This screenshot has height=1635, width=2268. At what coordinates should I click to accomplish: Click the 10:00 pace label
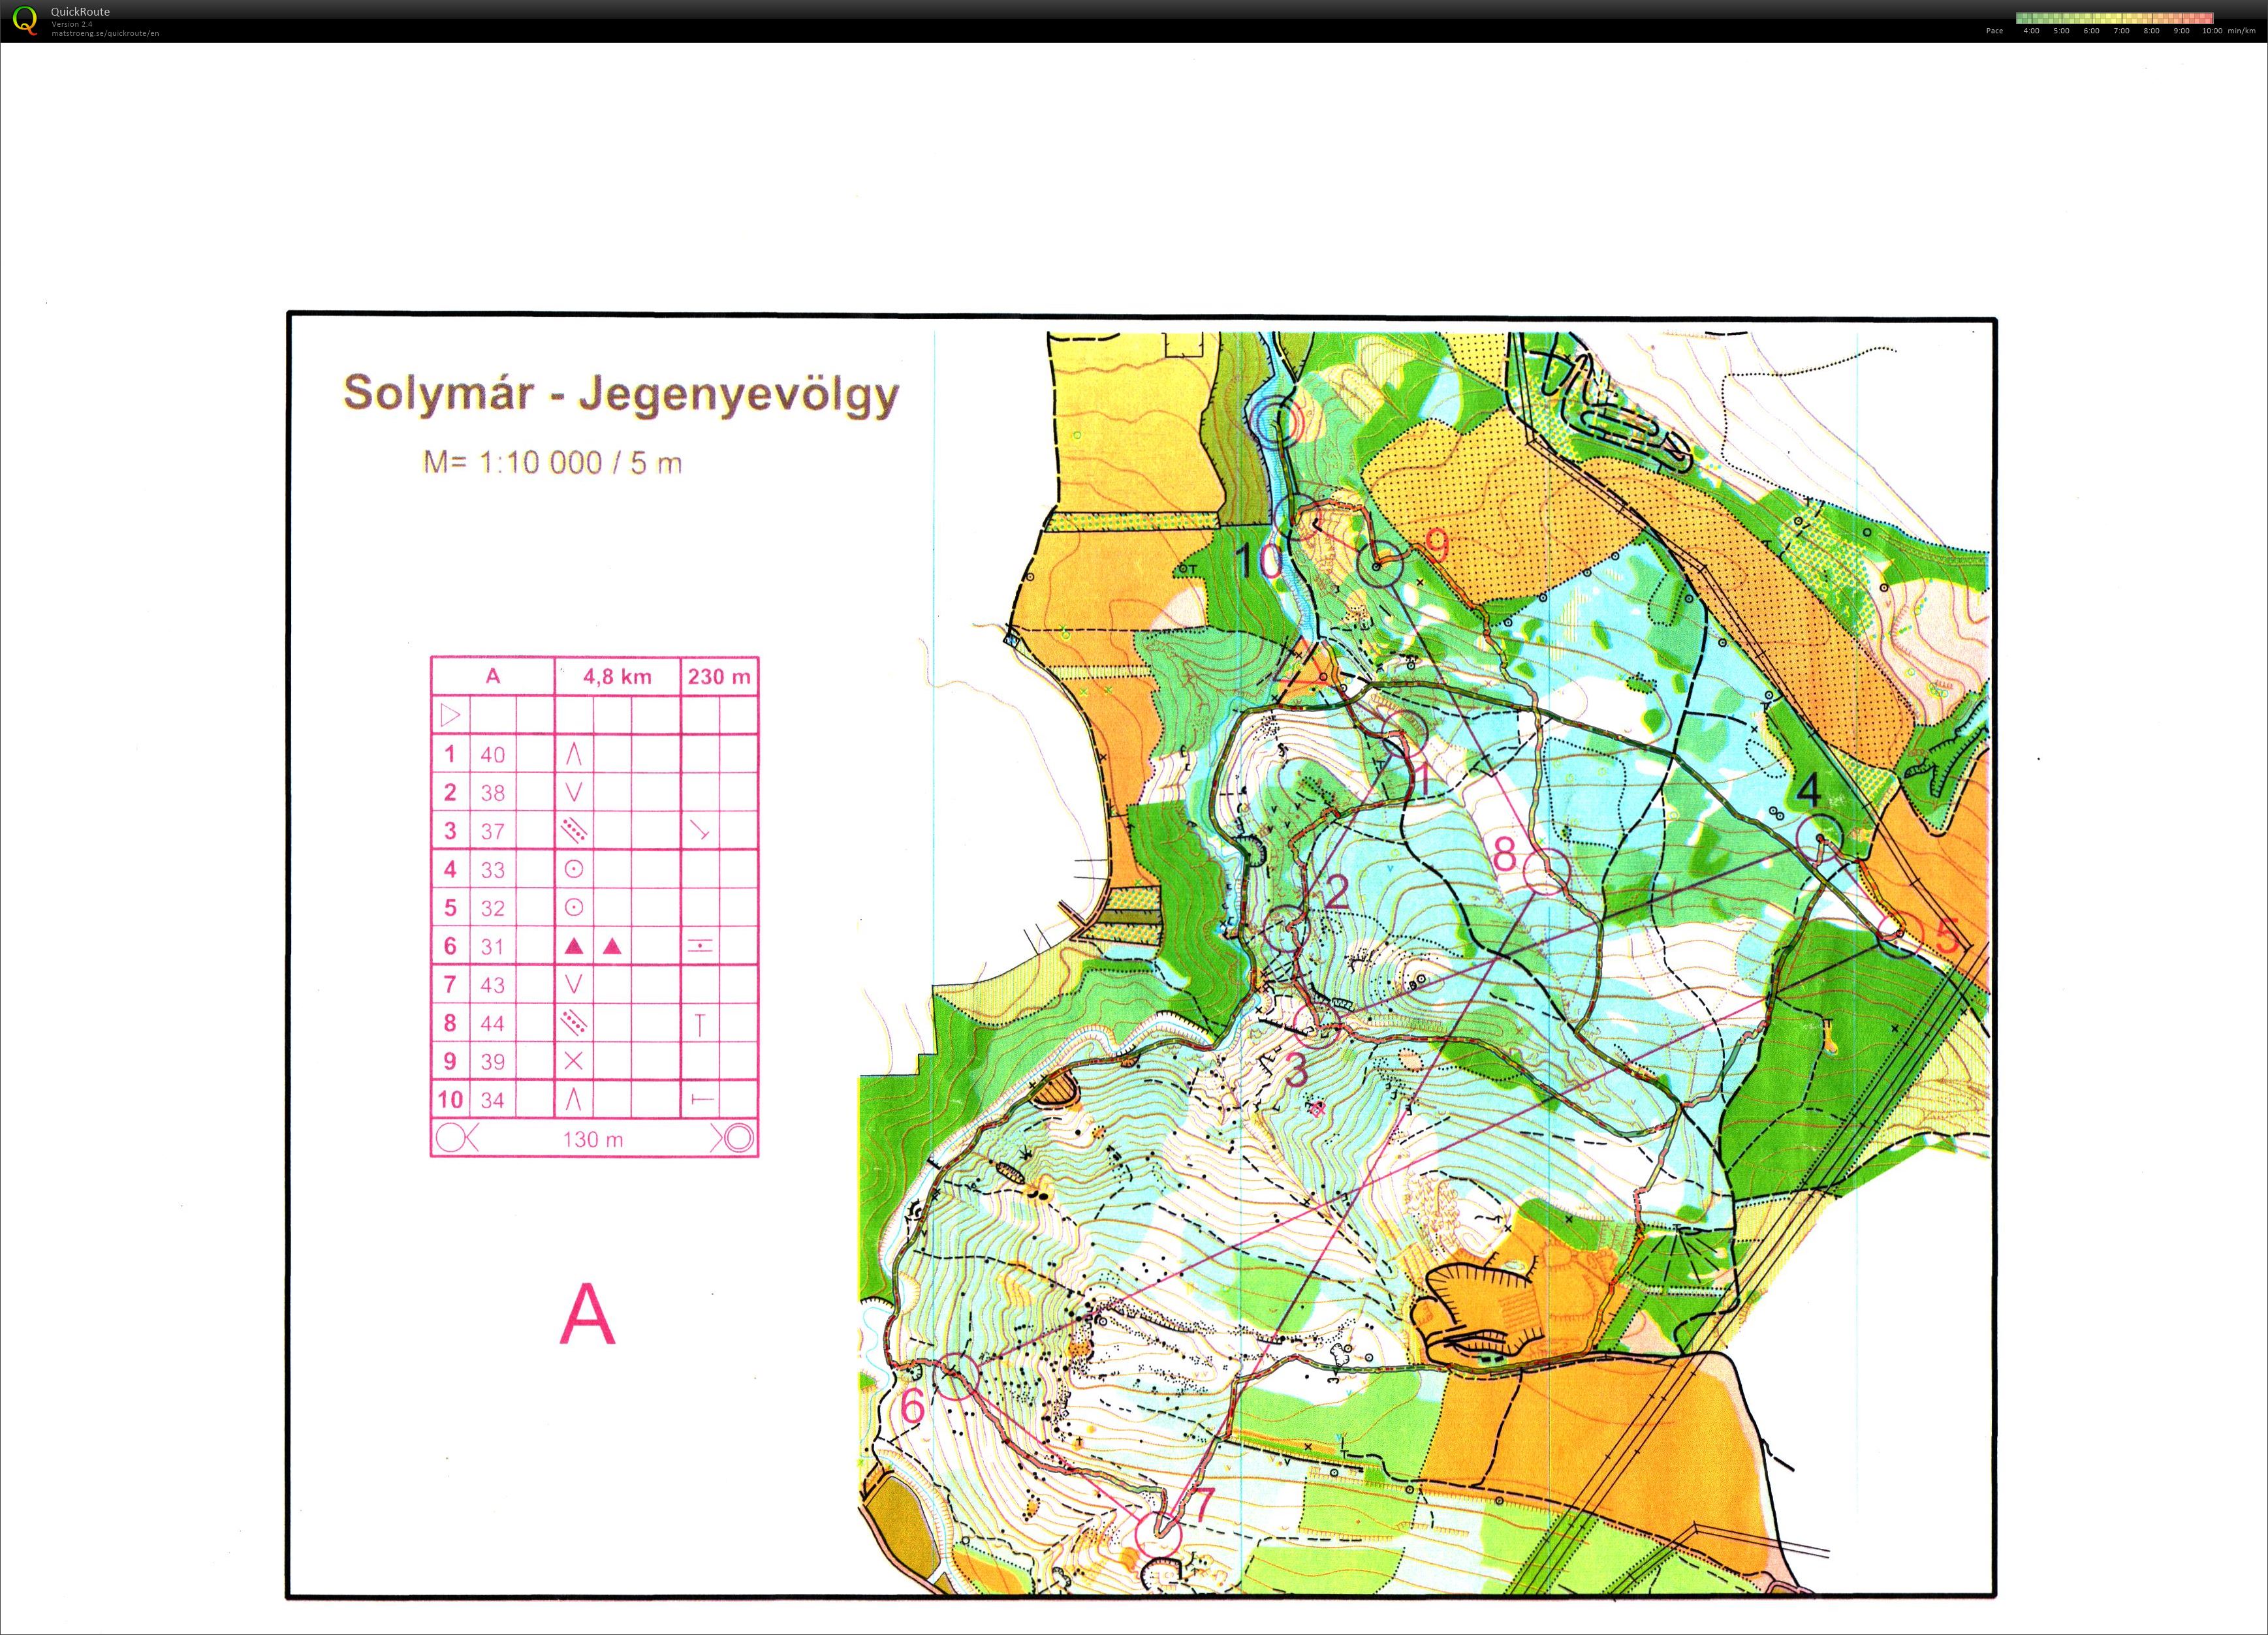(x=2212, y=31)
